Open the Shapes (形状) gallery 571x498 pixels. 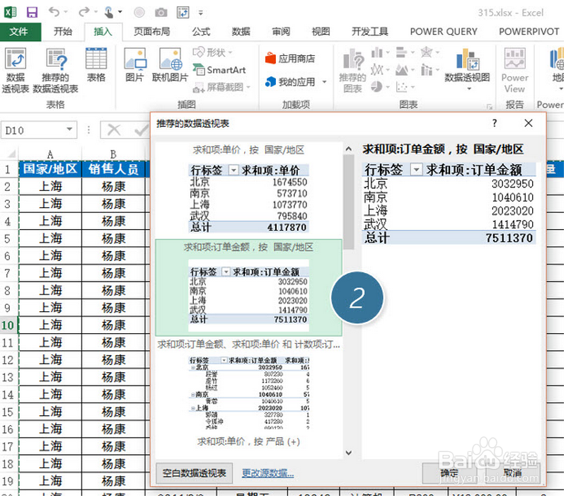pos(213,53)
